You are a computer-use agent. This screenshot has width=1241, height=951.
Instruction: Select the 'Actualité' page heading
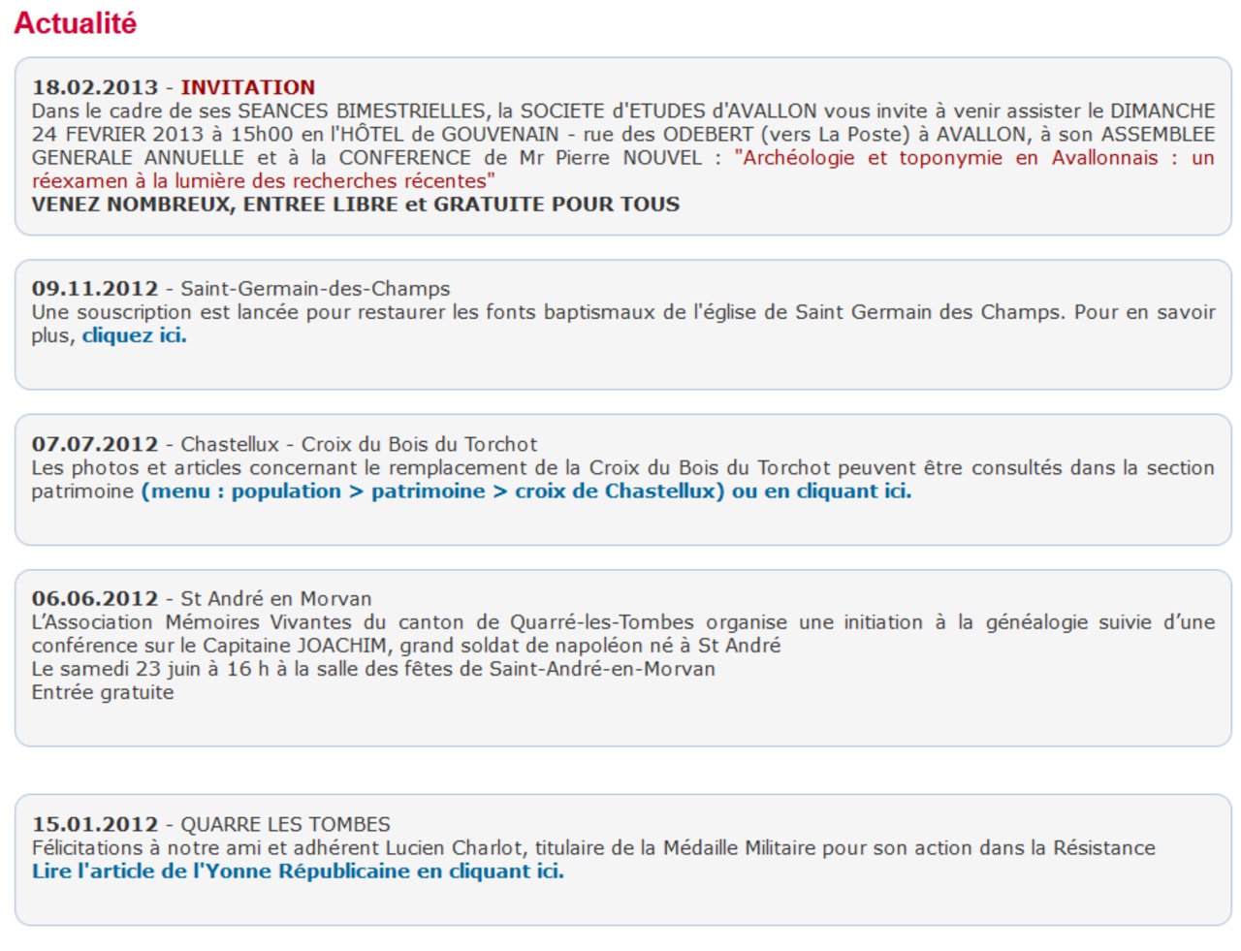pyautogui.click(x=76, y=22)
